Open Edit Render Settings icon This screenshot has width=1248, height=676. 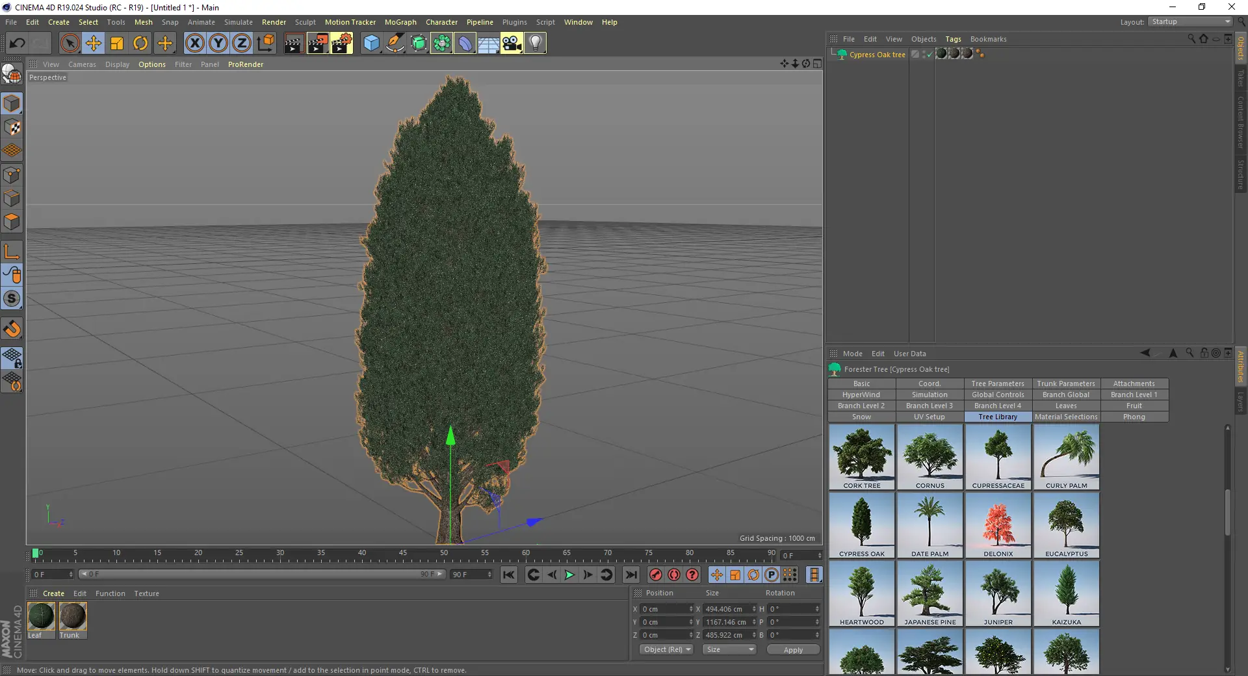point(341,44)
